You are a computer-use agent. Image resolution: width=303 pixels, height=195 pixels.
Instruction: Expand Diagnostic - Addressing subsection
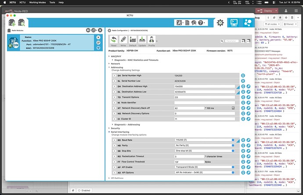click(x=113, y=124)
